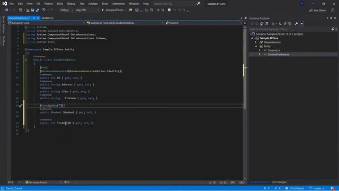The width and height of the screenshot is (339, 191).
Task: Click the Open File folder icon
Action: pos(28,10)
